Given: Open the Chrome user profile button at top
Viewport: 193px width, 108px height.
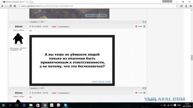Looking at the screenshot, I should [x=167, y=1].
